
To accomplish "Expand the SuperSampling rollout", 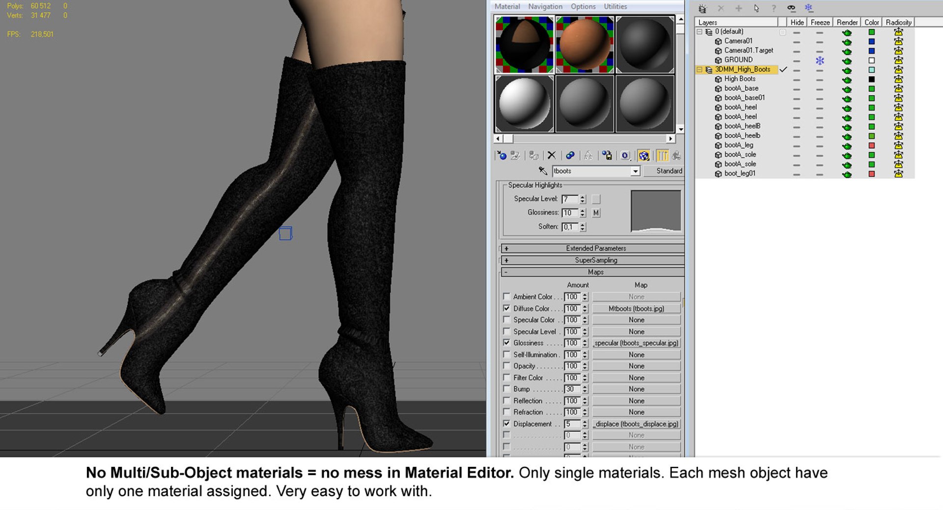I will 593,260.
